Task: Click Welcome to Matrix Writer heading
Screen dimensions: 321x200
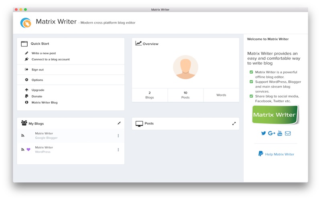Action: 268,39
